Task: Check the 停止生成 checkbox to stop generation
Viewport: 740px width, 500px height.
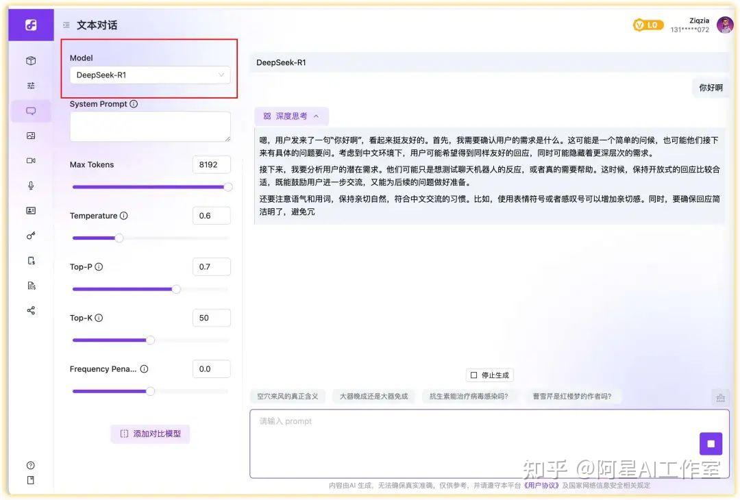Action: point(474,375)
